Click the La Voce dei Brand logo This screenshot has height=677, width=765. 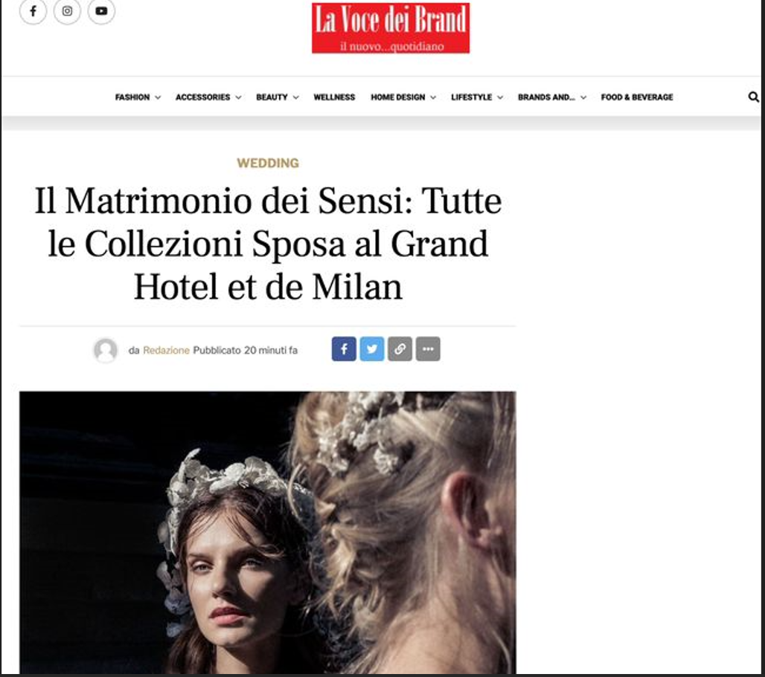point(391,27)
